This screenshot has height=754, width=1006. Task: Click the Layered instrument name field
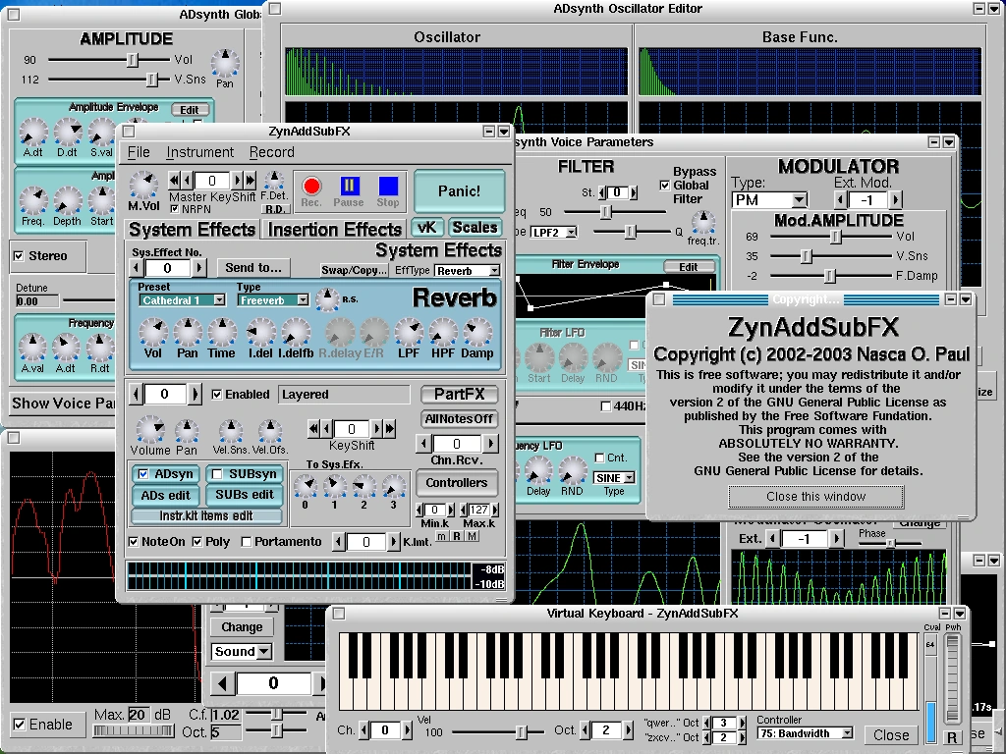point(344,395)
